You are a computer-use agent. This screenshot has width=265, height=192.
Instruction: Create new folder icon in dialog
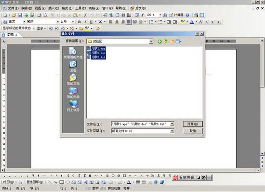[x=172, y=41]
